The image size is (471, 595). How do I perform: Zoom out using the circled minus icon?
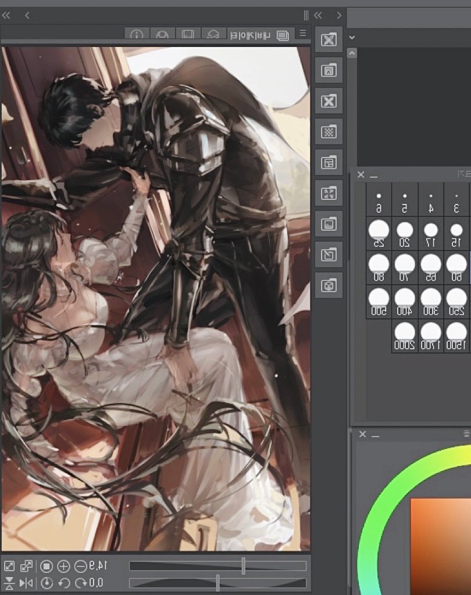[x=80, y=567]
